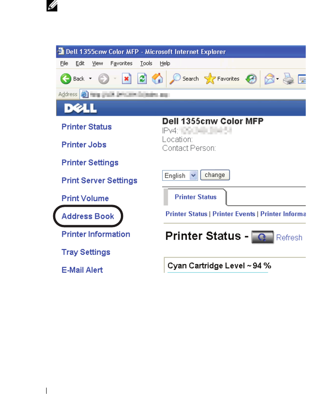Click the Print icon in toolbar
This screenshot has width=309, height=396.
pyautogui.click(x=288, y=79)
